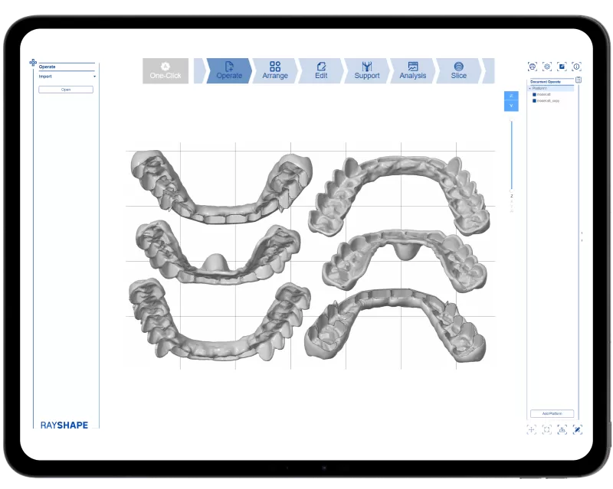Click the info icon at top right
The height and width of the screenshot is (489, 613).
point(577,67)
